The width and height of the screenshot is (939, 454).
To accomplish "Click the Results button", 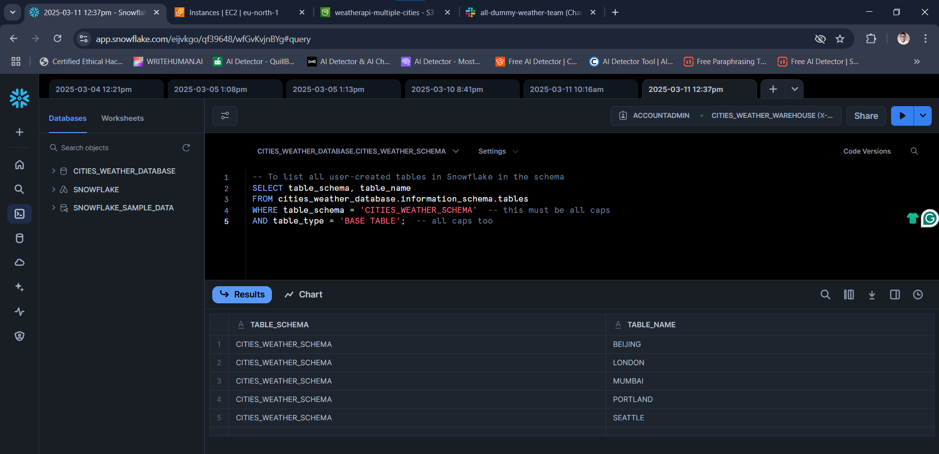I will point(242,295).
